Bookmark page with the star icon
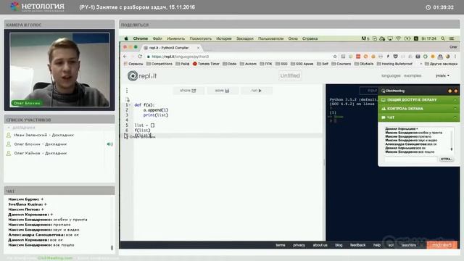This screenshot has width=464, height=261. pyautogui.click(x=335, y=57)
